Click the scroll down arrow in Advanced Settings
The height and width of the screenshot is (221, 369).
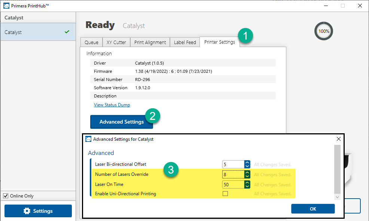337,197
